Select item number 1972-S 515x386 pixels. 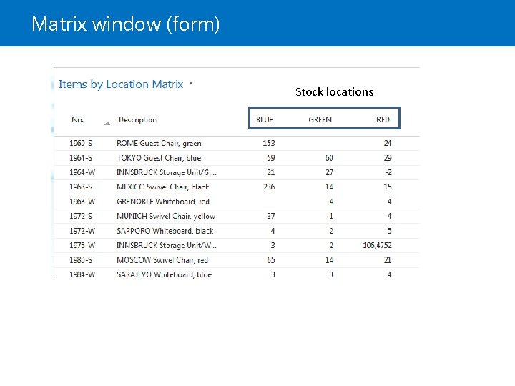(81, 216)
